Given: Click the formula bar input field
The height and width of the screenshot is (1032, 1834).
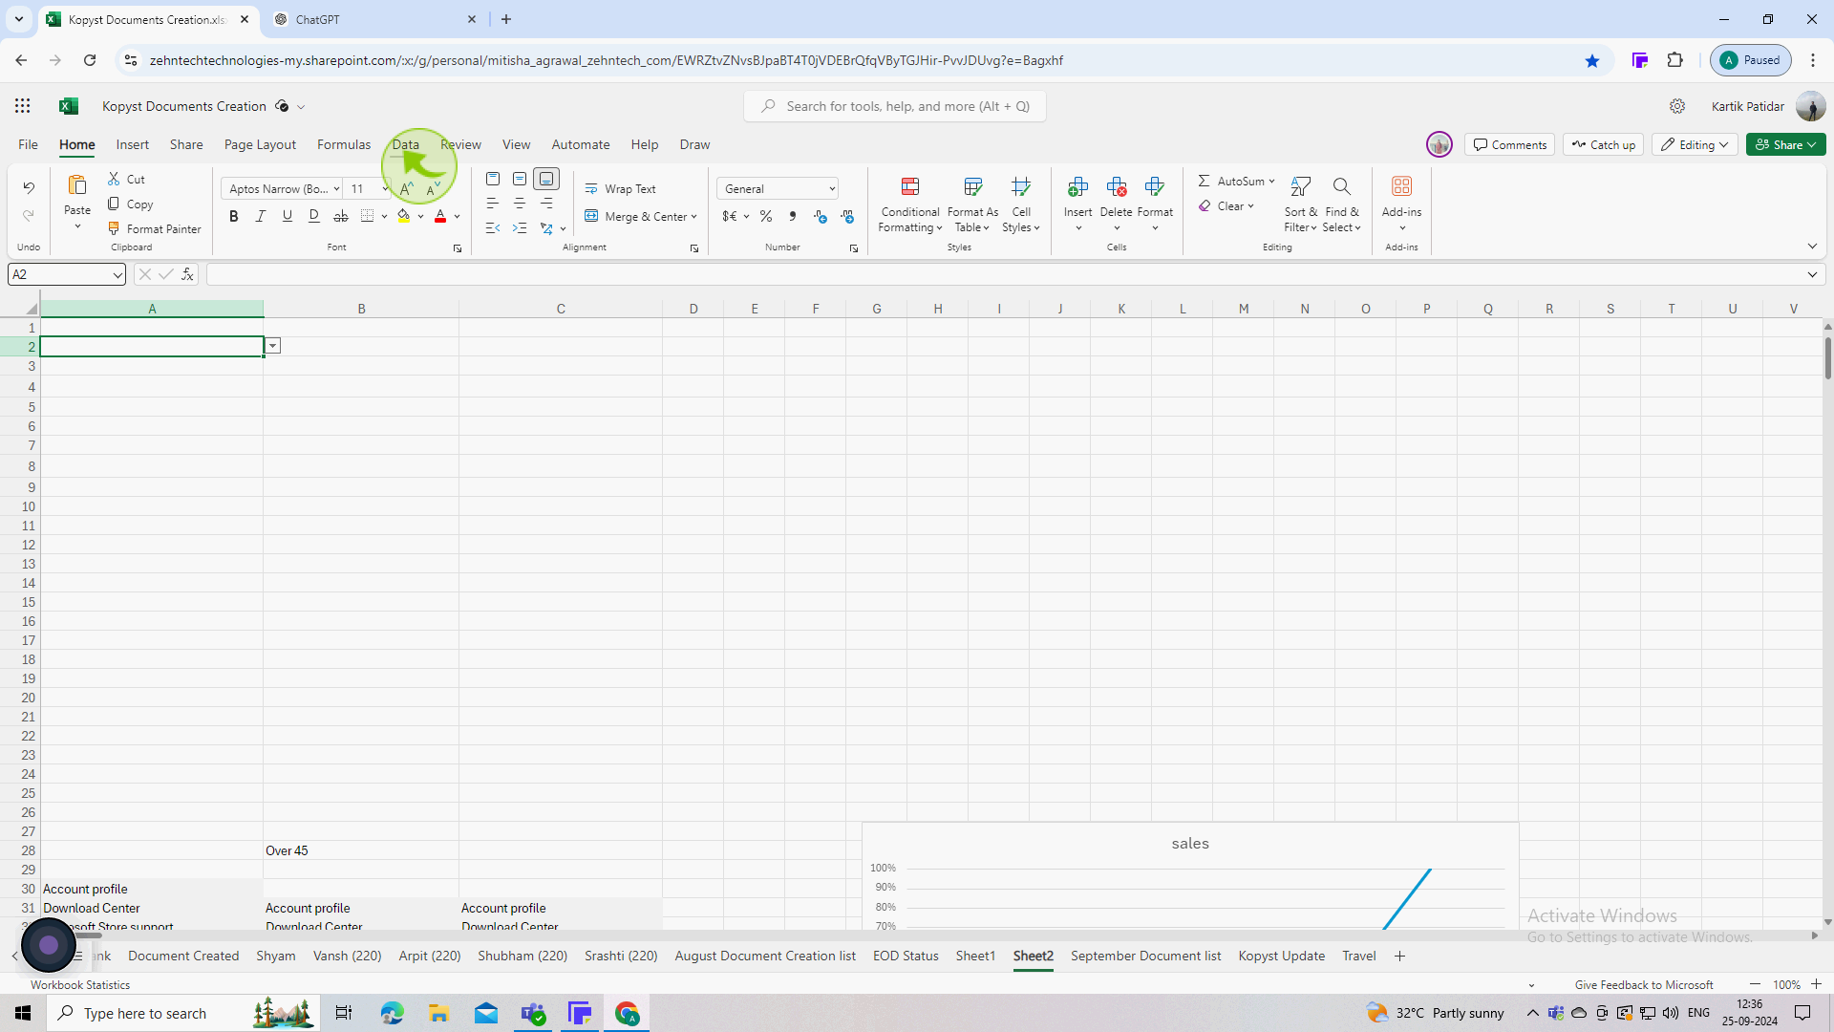Looking at the screenshot, I should (1003, 274).
